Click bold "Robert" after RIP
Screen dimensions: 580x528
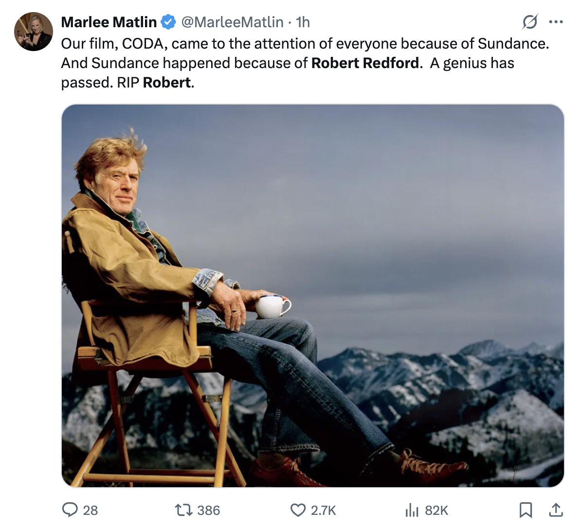pyautogui.click(x=166, y=83)
